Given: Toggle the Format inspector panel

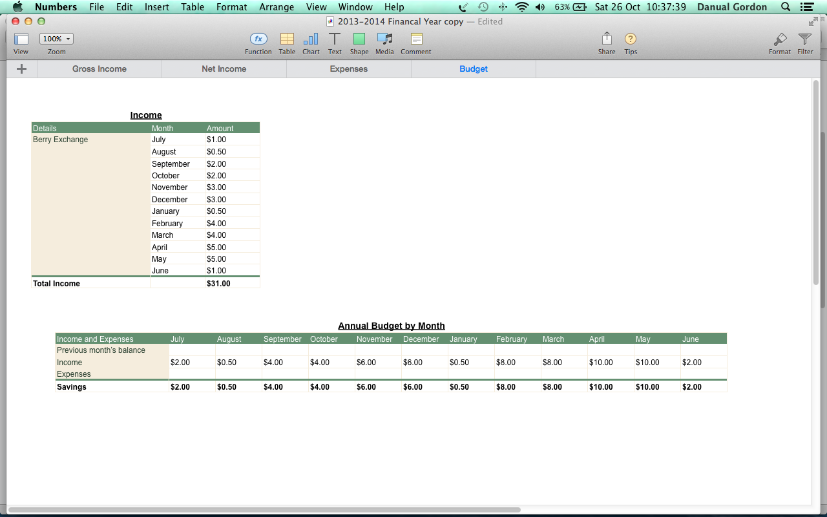Looking at the screenshot, I should [780, 39].
